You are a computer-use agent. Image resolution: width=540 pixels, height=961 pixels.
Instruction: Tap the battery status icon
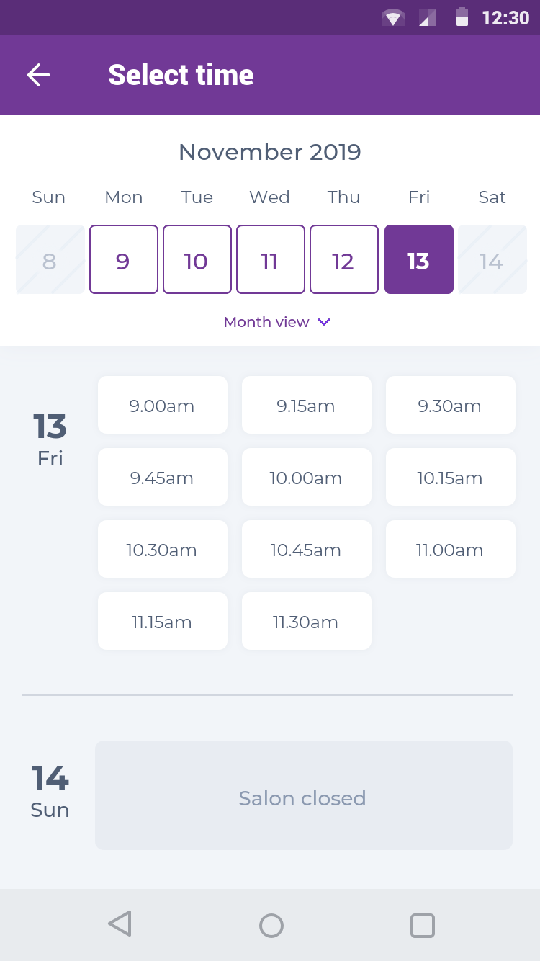462,18
